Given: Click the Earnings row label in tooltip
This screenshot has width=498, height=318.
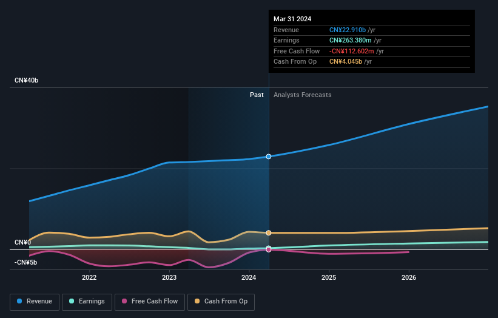Looking at the screenshot, I should tap(286, 40).
